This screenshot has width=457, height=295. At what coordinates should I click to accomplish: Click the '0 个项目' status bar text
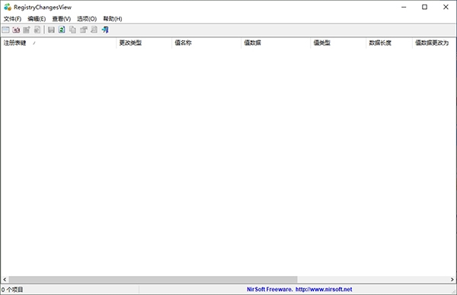pos(12,290)
